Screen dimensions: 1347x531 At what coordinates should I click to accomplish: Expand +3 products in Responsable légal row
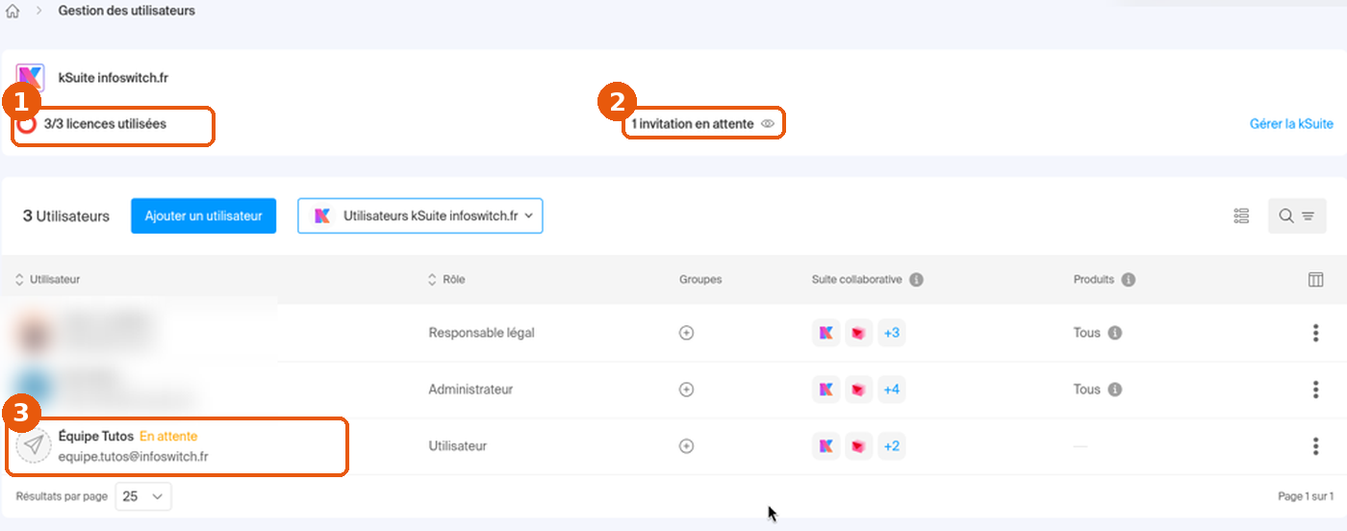point(892,333)
